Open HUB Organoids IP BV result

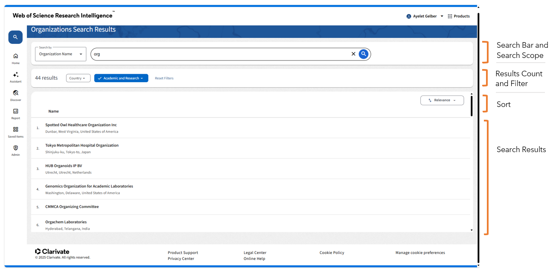coord(64,166)
